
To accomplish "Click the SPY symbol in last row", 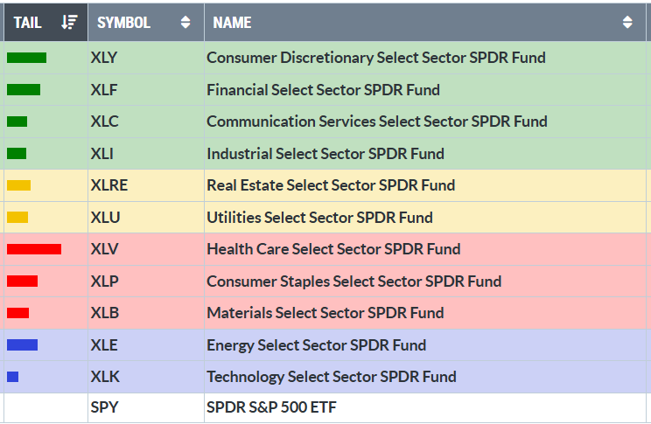I will coord(103,408).
